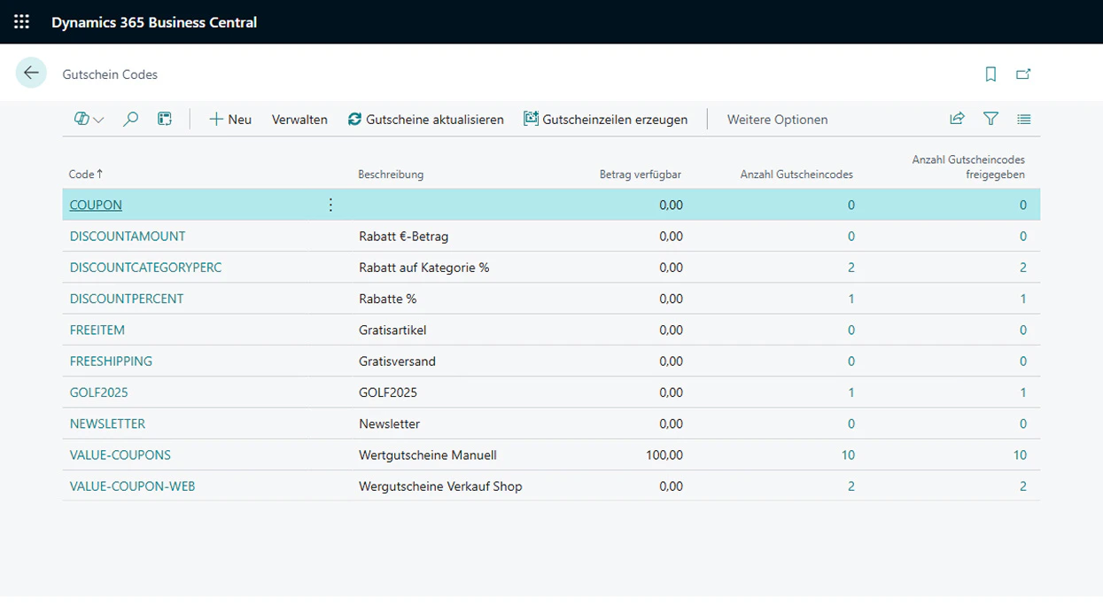Search the list with the magnifier icon

point(131,119)
